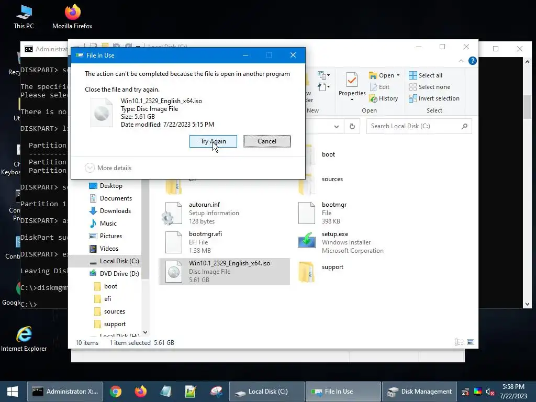Select sources folder in navigation tree
Viewport: 536px width, 402px height.
click(109, 311)
